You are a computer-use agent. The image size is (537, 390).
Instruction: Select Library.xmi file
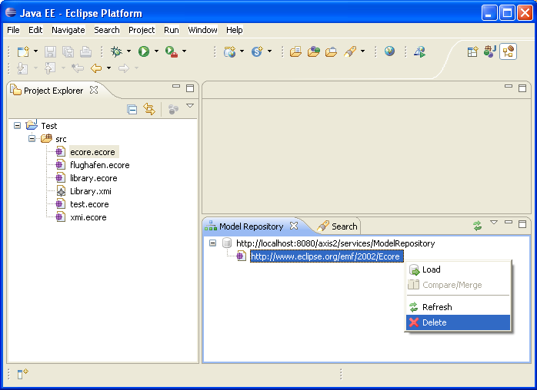pyautogui.click(x=91, y=191)
